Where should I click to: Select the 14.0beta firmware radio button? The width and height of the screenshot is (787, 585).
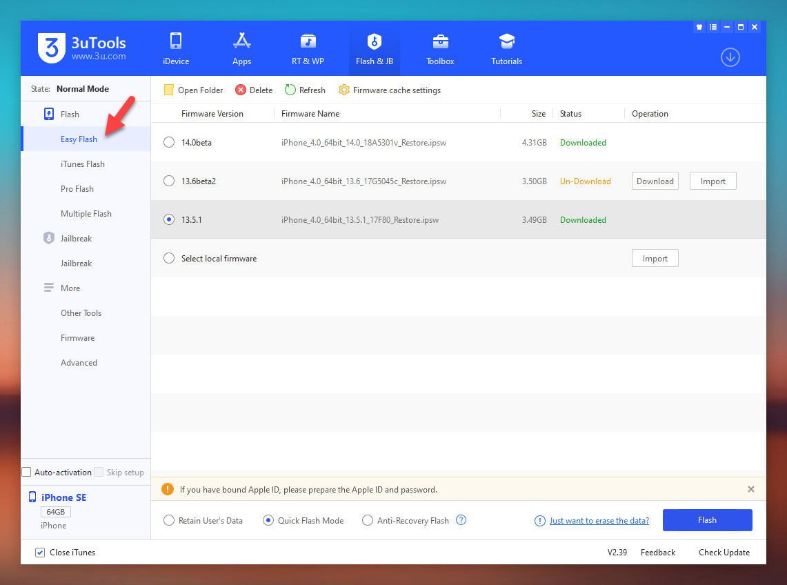tap(169, 143)
